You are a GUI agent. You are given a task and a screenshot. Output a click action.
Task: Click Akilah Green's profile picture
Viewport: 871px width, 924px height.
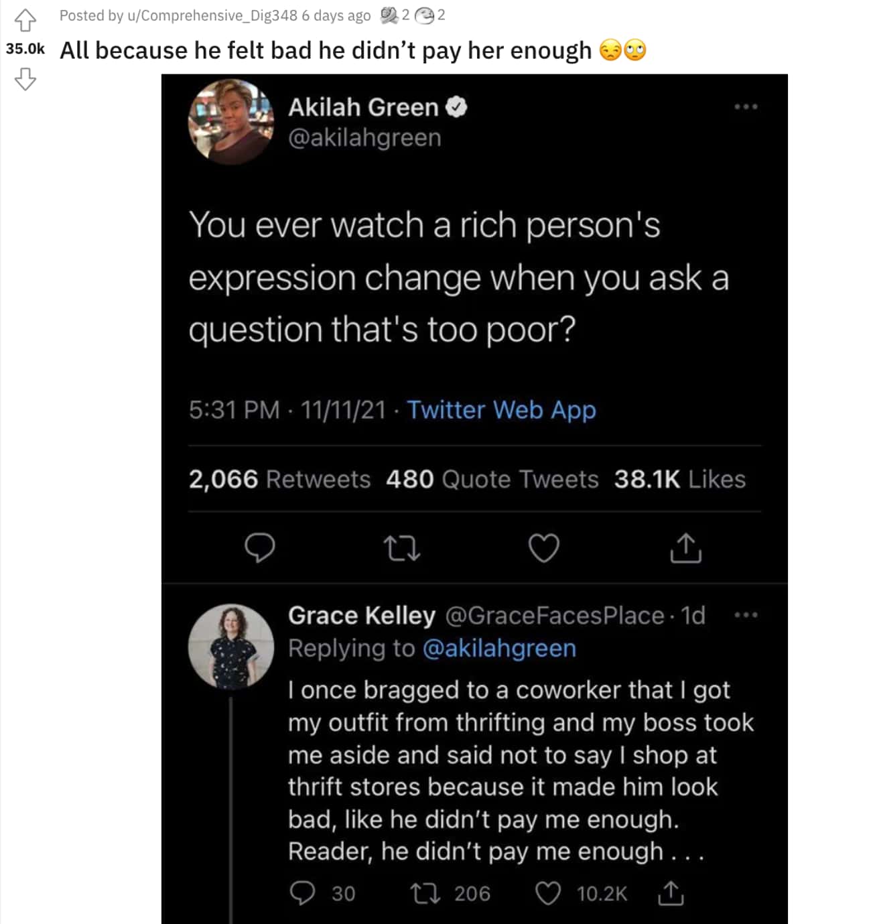pyautogui.click(x=231, y=122)
